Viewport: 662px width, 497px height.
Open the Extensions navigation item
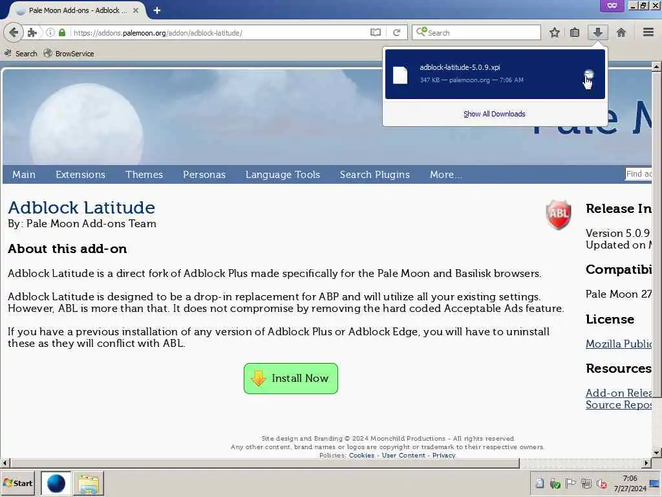[x=80, y=175]
